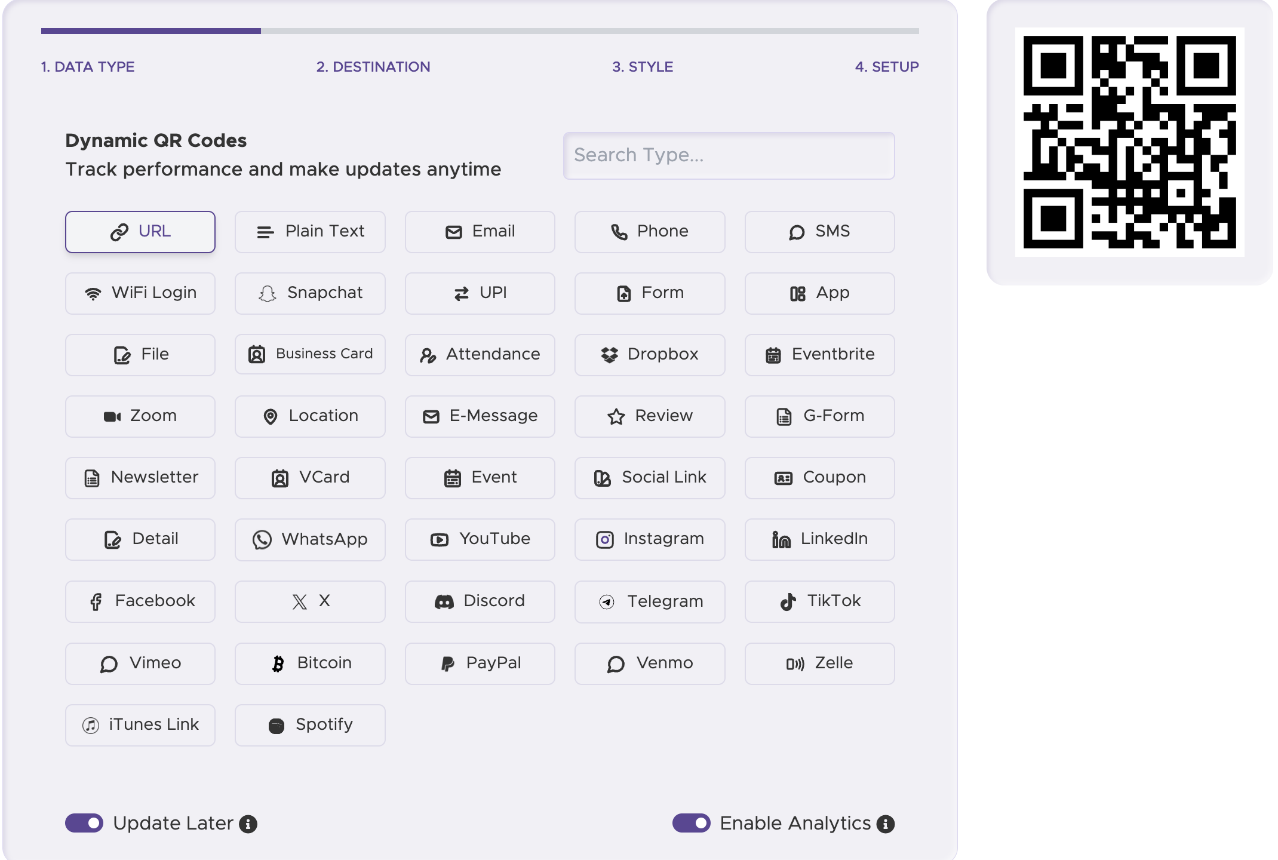Image resolution: width=1278 pixels, height=860 pixels.
Task: Disable the Enable Analytics toggle
Action: [x=692, y=823]
